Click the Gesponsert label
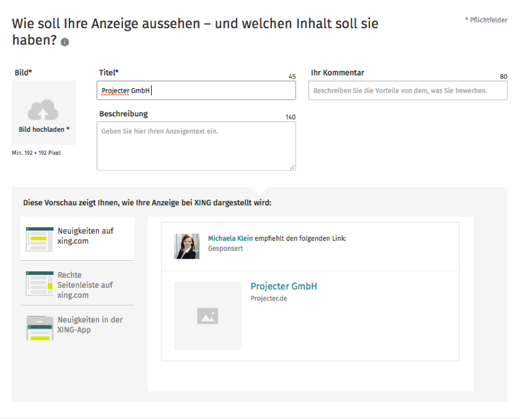This screenshot has height=419, width=520. [225, 248]
